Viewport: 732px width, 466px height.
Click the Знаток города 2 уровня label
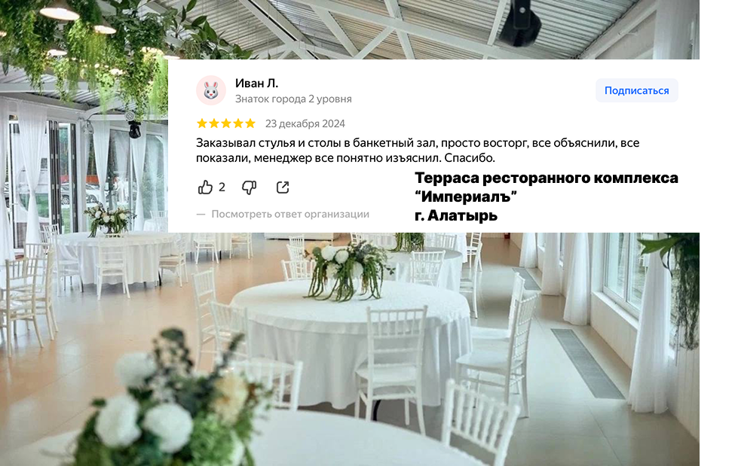(293, 99)
